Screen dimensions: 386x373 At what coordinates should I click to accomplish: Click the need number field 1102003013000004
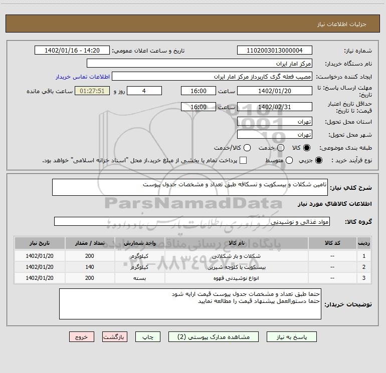pyautogui.click(x=275, y=51)
